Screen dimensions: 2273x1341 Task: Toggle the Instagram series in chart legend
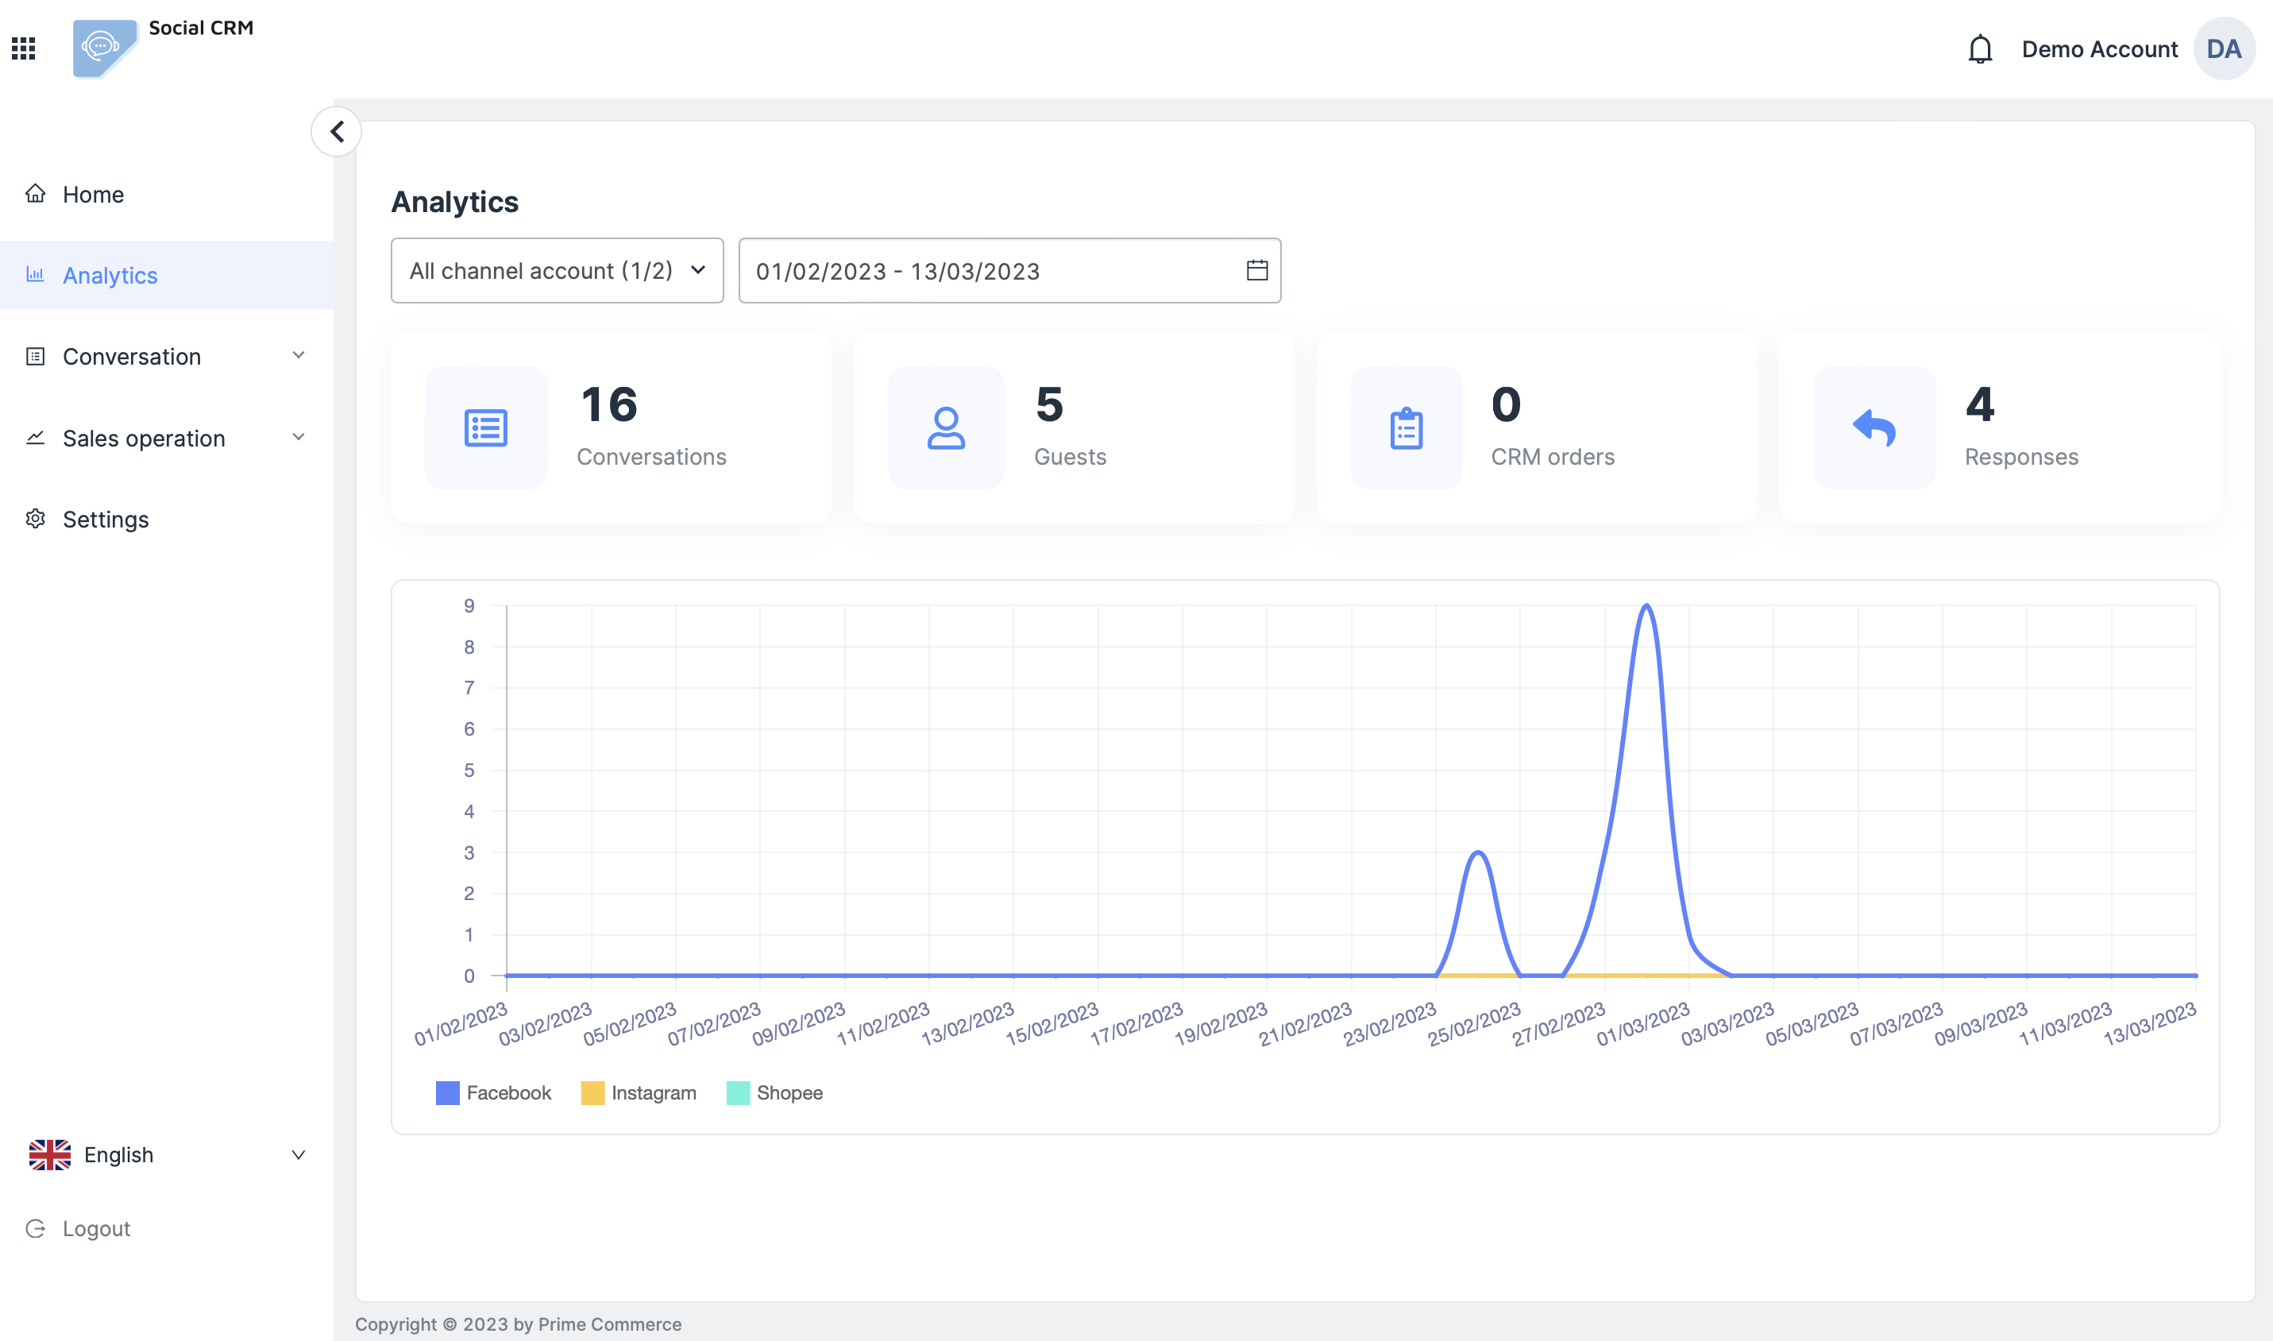(x=639, y=1092)
